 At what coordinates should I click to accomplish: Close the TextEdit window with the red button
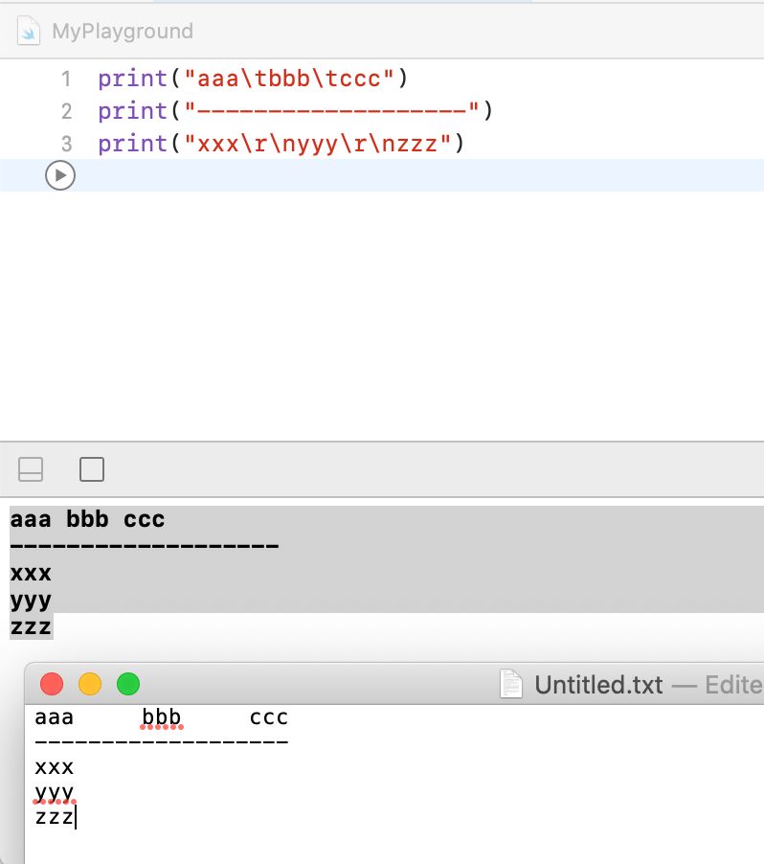pyautogui.click(x=52, y=685)
